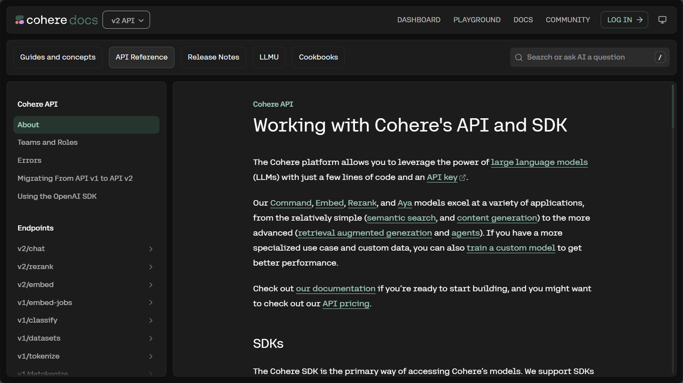Click the external link icon after API key
683x383 pixels.
click(x=463, y=177)
